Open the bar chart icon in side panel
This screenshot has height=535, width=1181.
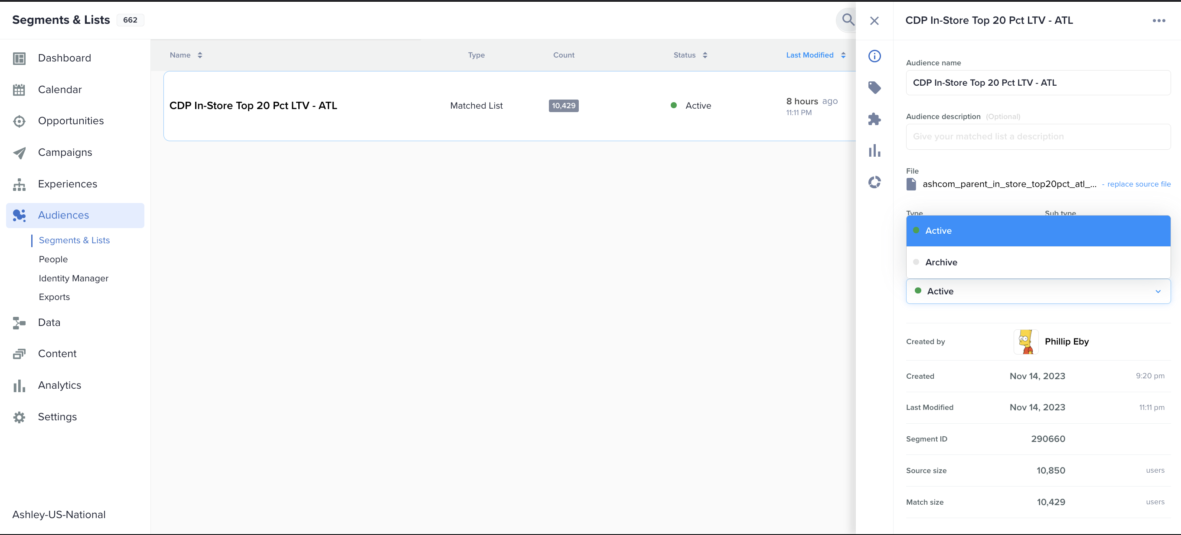pos(874,151)
